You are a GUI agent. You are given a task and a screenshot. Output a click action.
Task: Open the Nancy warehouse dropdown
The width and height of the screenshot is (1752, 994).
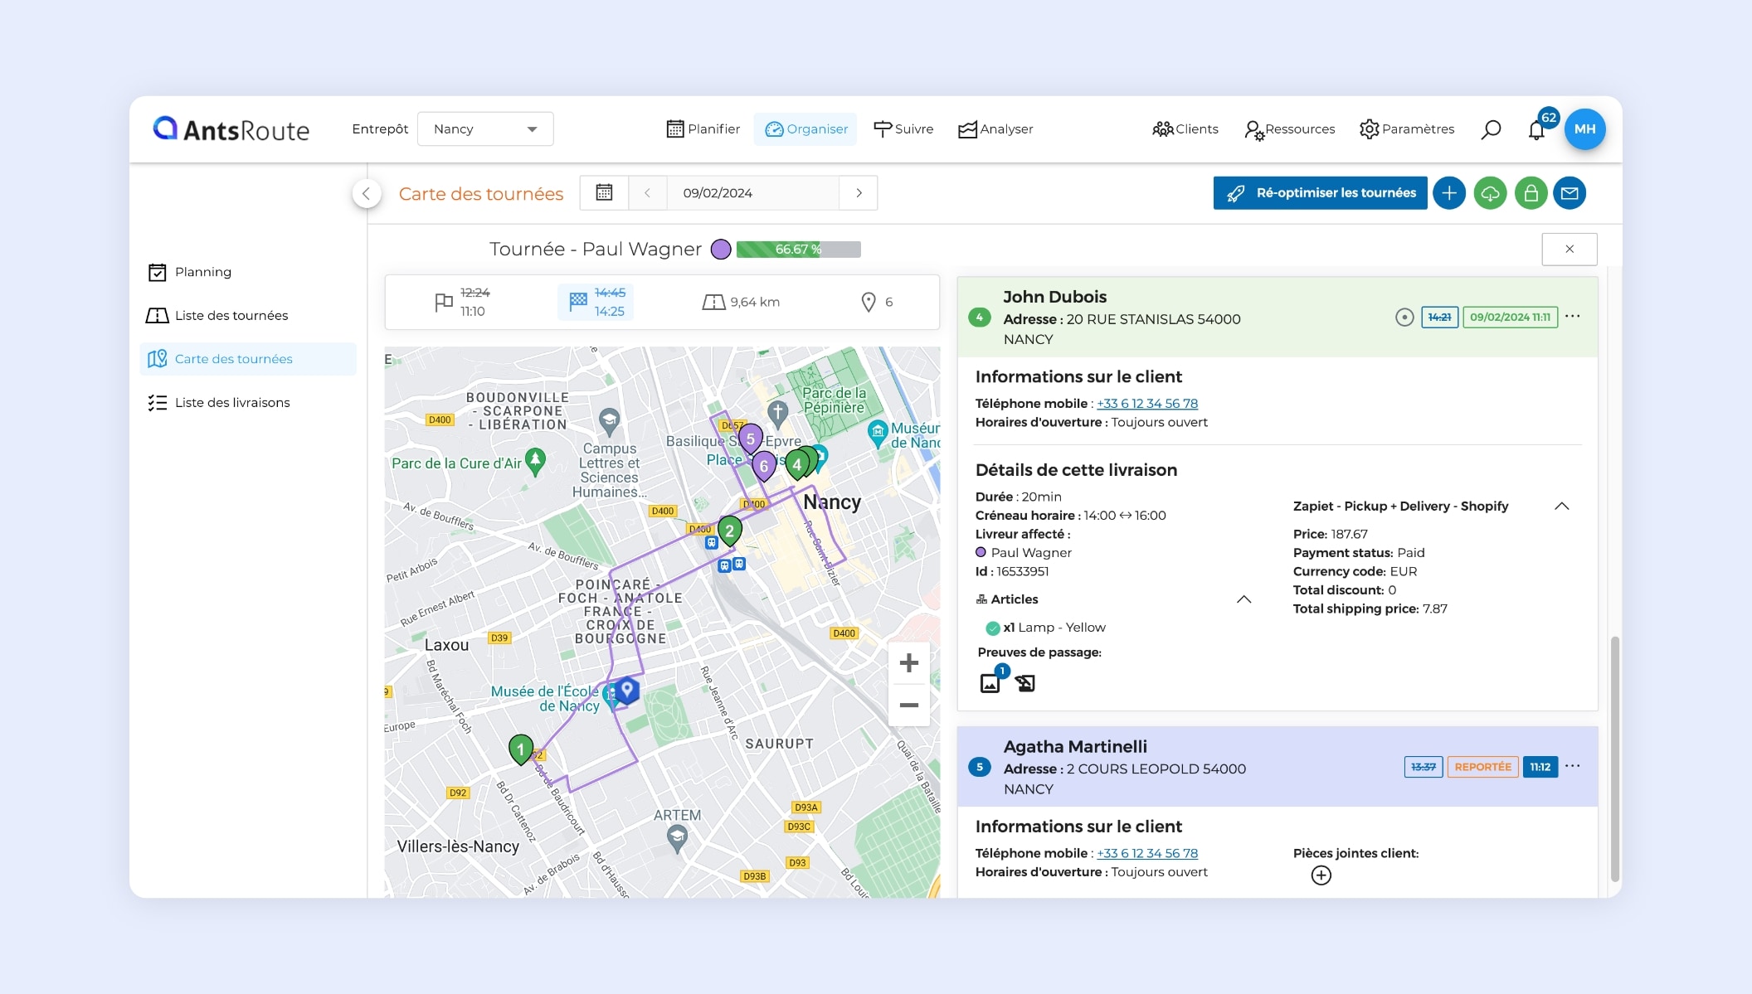point(485,129)
